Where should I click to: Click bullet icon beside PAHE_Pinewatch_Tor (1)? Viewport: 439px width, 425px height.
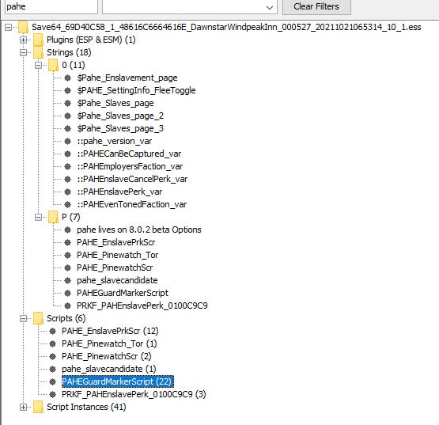click(x=52, y=343)
